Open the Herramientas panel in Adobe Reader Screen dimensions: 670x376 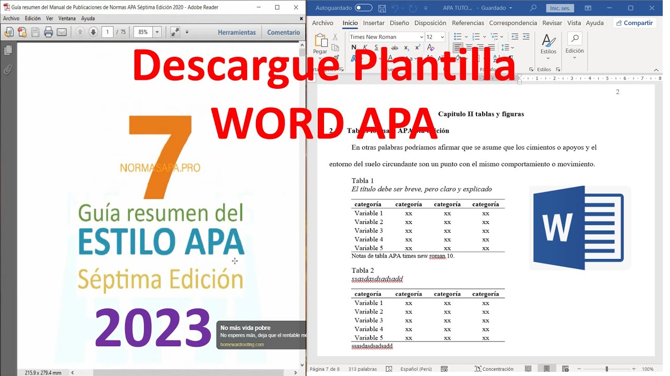coord(237,32)
